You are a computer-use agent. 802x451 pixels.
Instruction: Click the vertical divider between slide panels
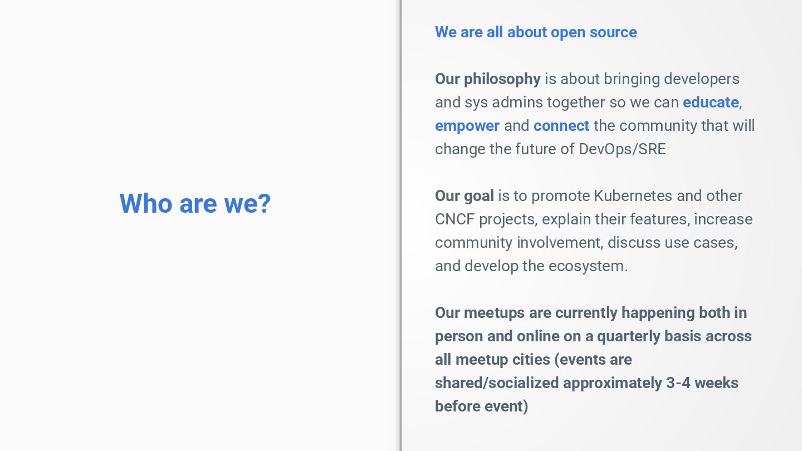(401, 225)
